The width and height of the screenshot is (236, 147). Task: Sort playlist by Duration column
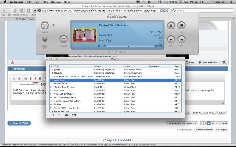[177, 66]
